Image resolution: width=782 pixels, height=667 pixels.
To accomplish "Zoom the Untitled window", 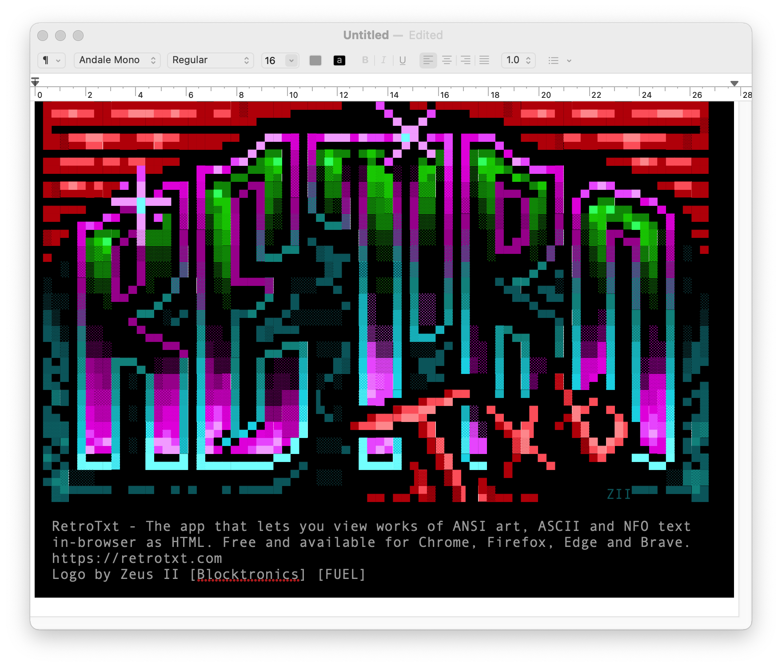I will [x=78, y=35].
